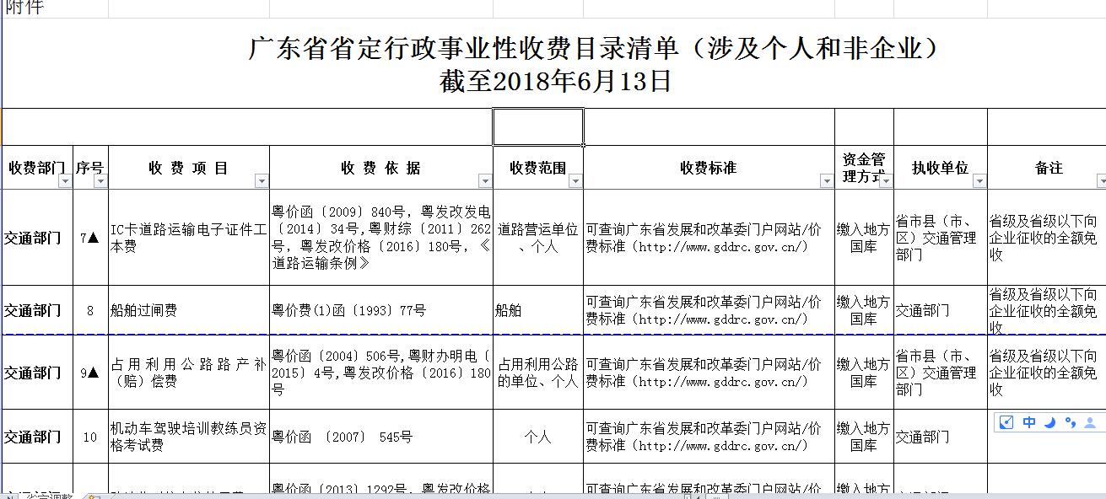Click the cell reading 粤价函〔2007〕545号
This screenshot has height=499, width=1106.
point(381,437)
